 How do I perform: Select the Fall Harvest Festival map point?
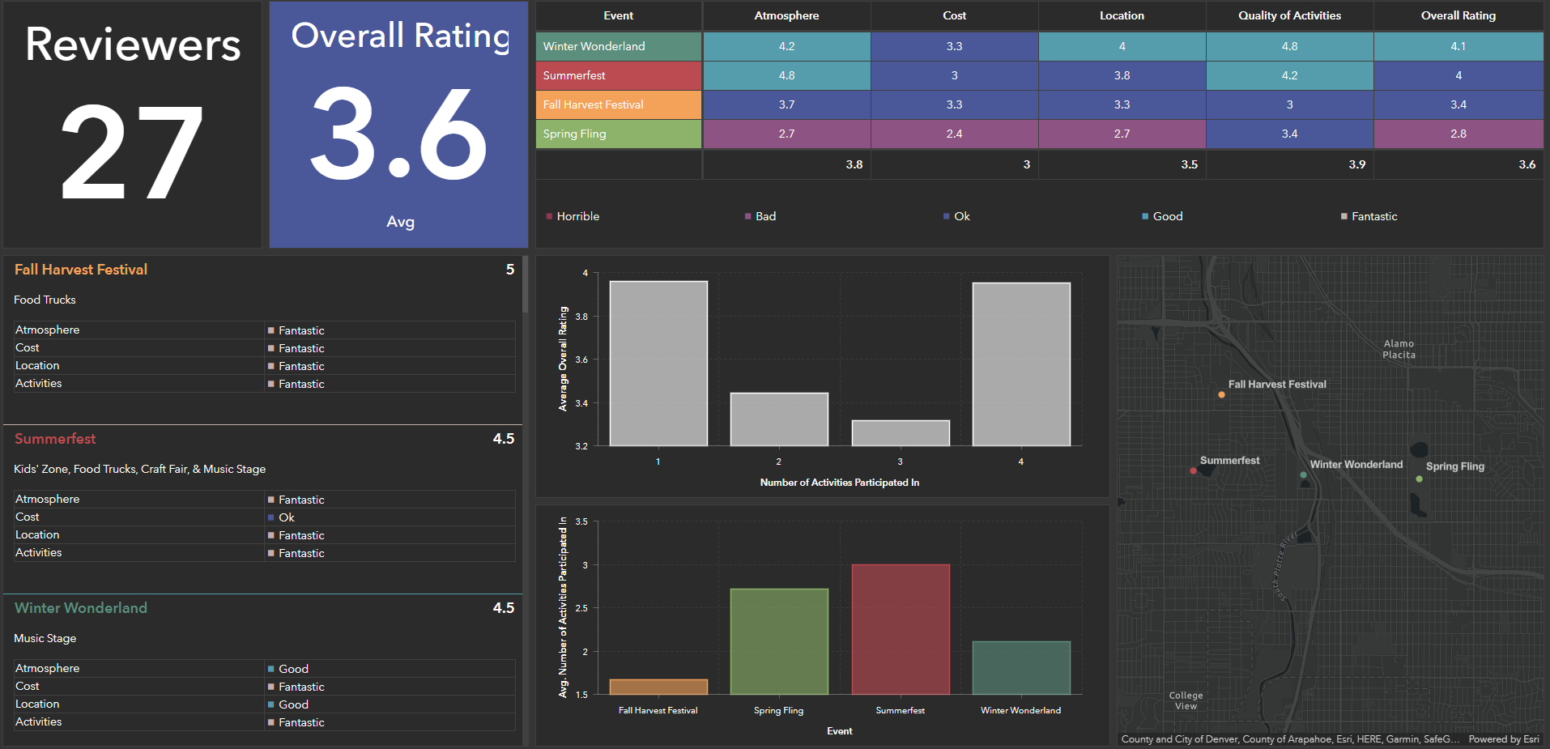(1221, 394)
